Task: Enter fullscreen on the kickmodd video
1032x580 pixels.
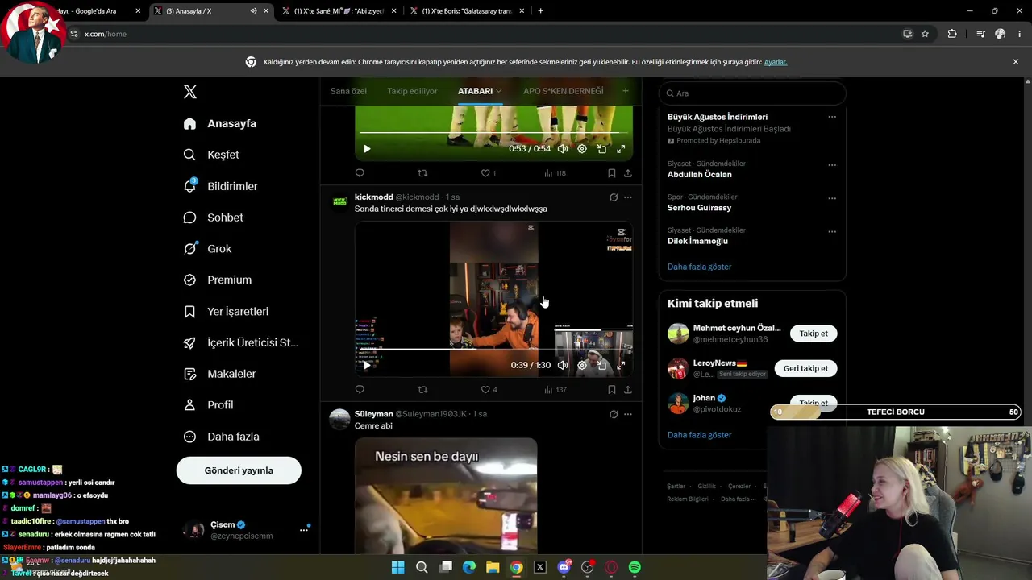Action: (x=621, y=365)
